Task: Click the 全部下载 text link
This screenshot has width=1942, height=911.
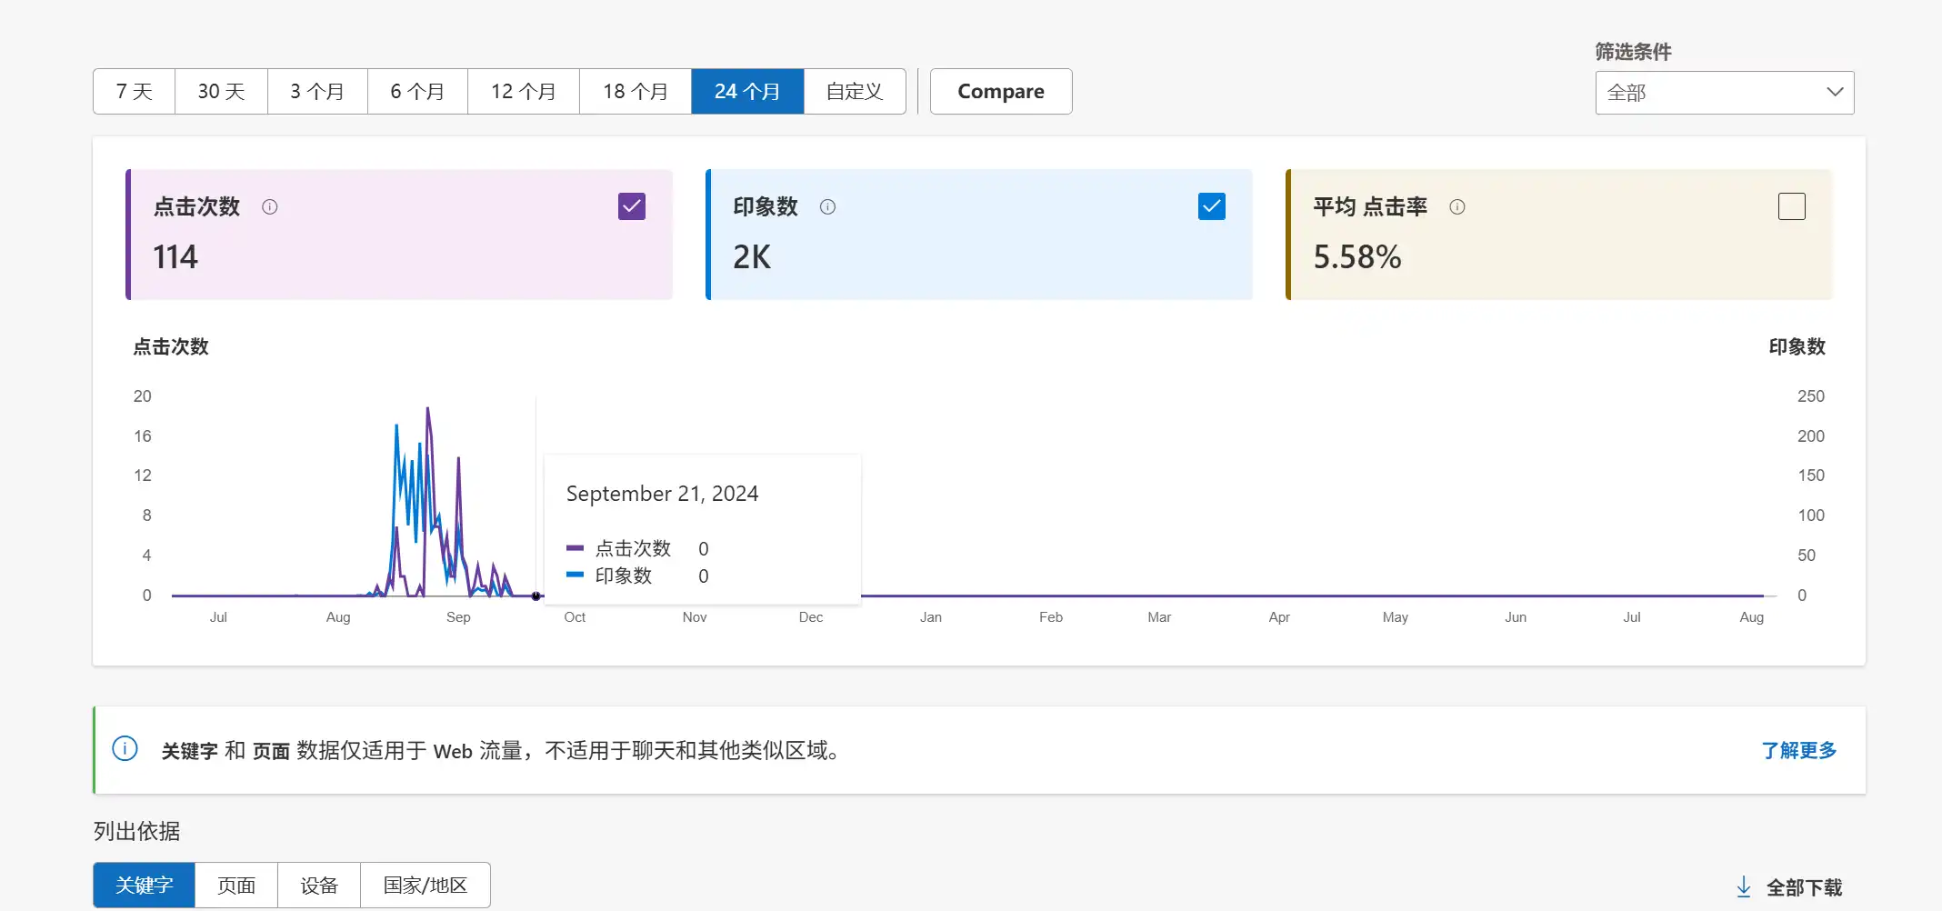Action: (1804, 887)
